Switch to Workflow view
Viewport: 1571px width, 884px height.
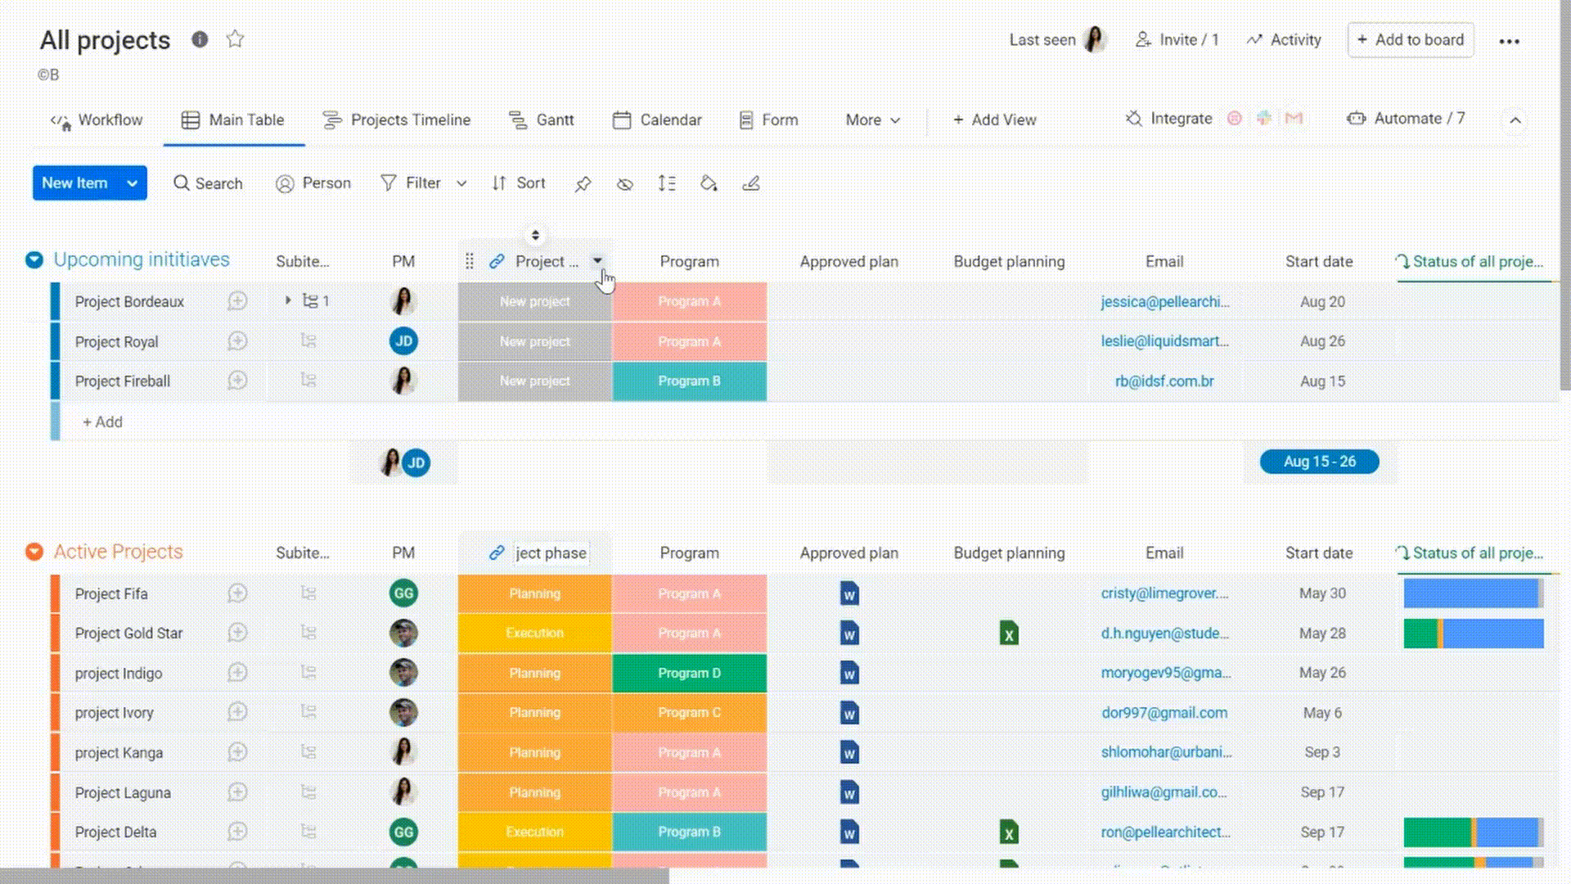97,120
